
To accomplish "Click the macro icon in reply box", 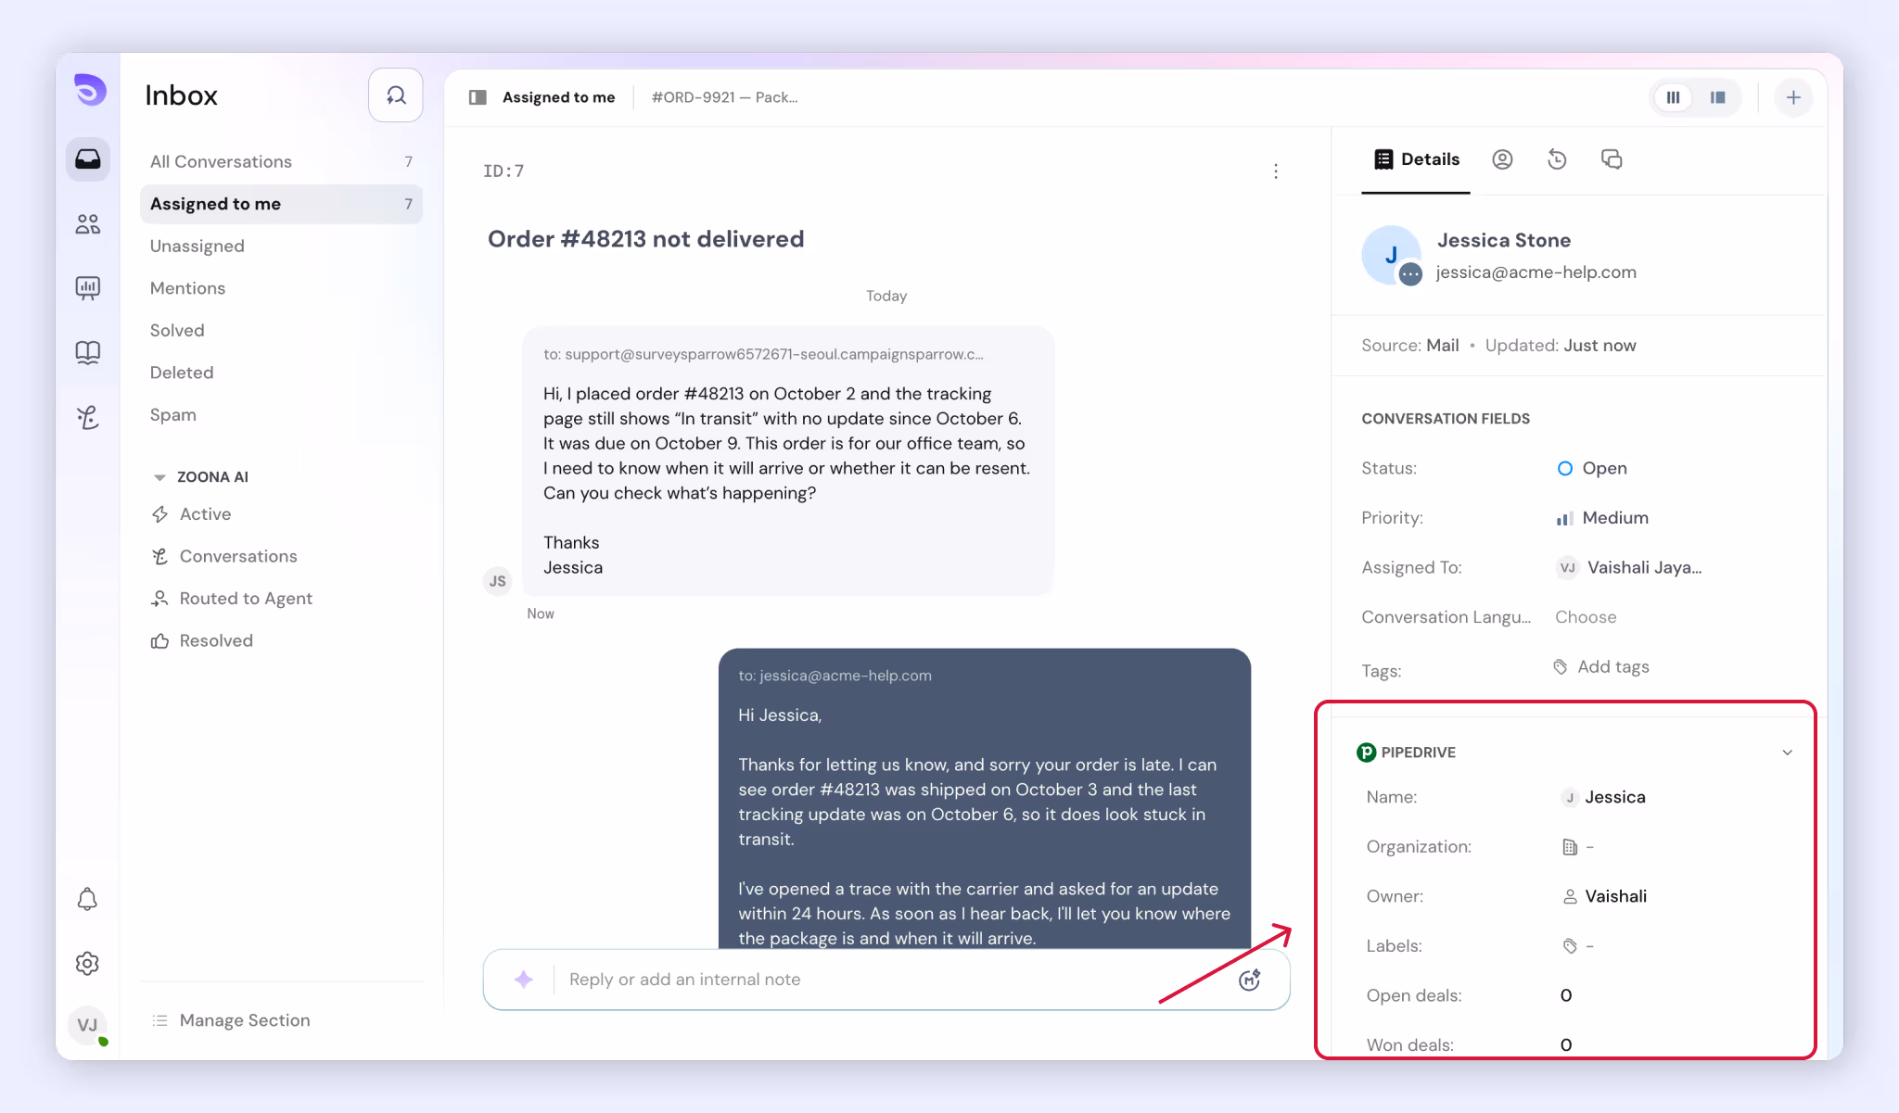I will point(1250,980).
